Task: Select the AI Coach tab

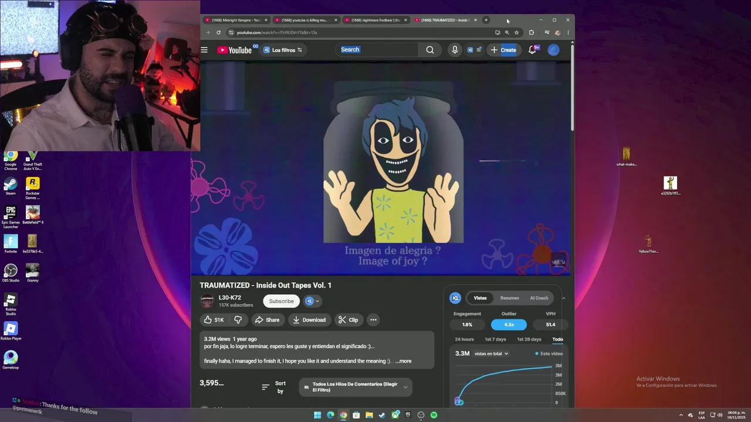Action: point(539,298)
